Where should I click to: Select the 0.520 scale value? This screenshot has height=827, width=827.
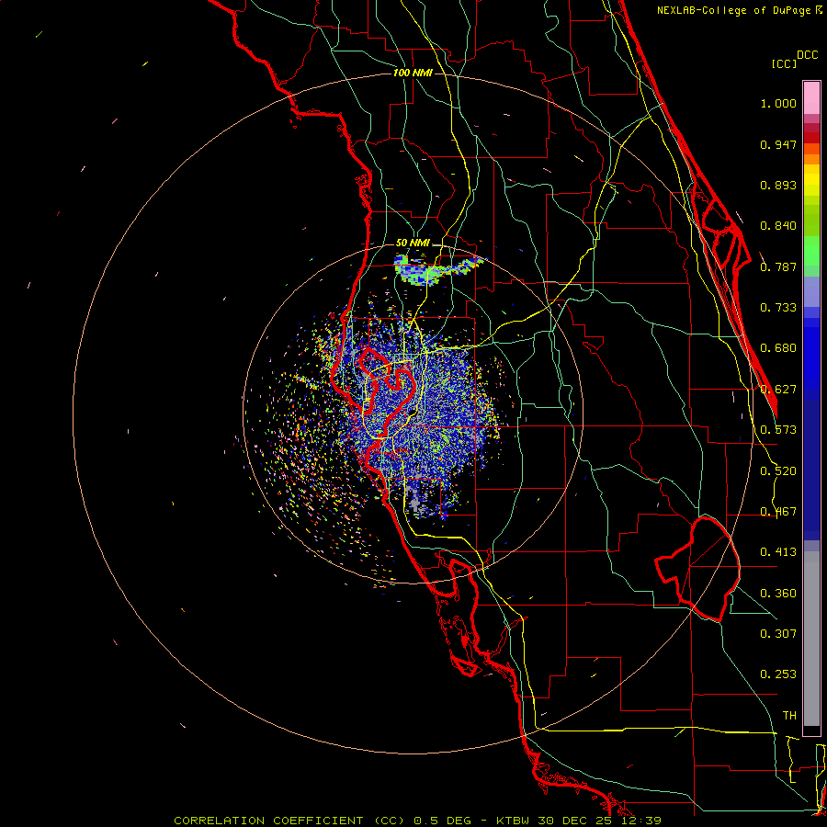tap(778, 471)
